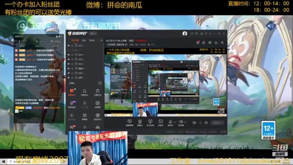Switch to the third scene tab
293x165 pixels.
(92, 40)
